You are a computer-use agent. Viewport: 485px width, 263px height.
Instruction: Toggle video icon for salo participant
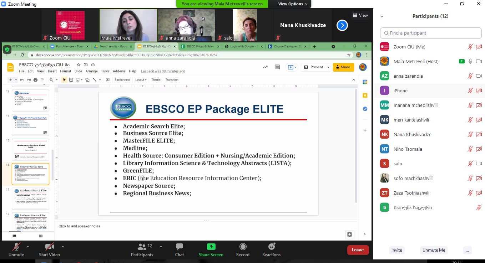(479, 164)
